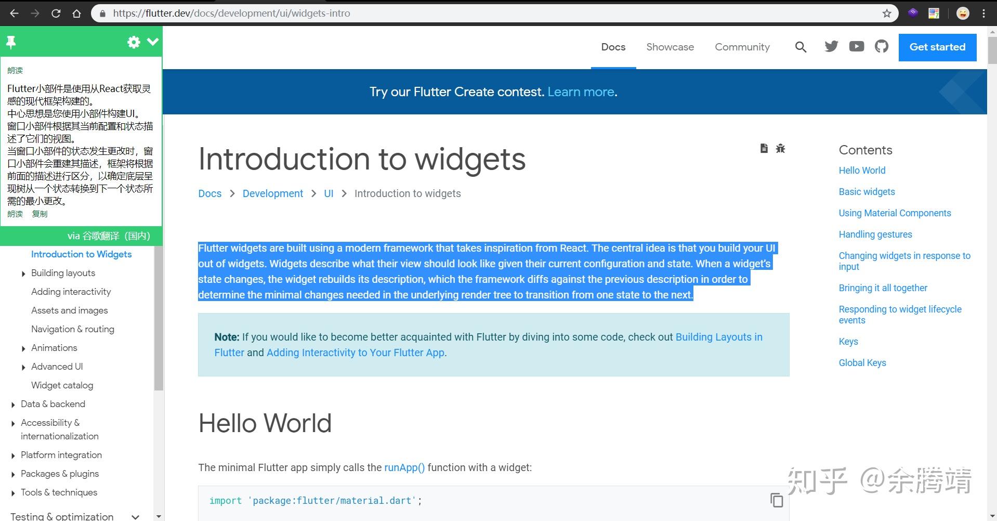
Task: Open translation popup settings gear
Action: pos(134,42)
